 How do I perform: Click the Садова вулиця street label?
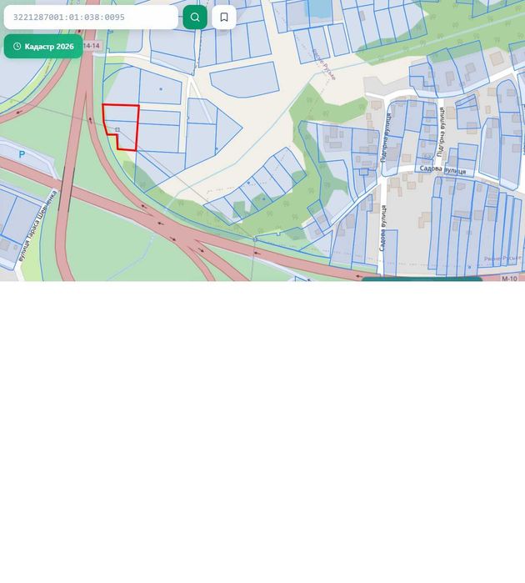(442, 170)
